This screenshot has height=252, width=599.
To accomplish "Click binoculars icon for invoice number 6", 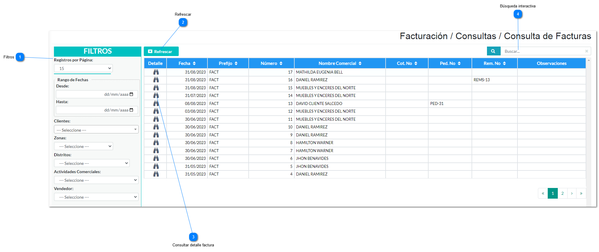I will pyautogui.click(x=156, y=158).
